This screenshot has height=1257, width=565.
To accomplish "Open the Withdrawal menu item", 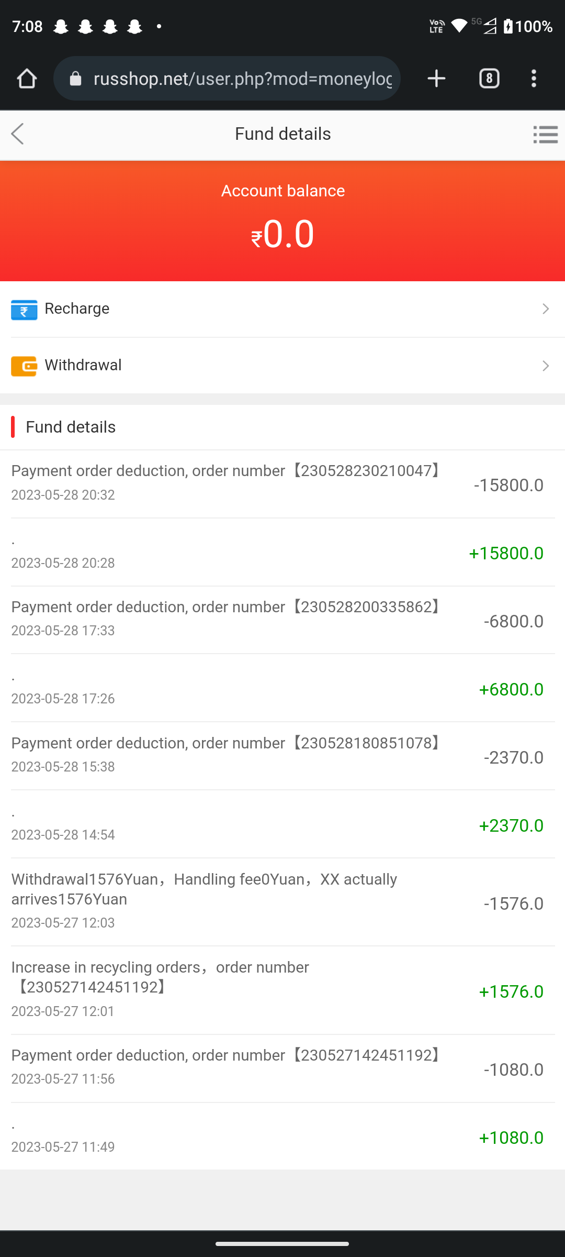I will [x=83, y=366].
